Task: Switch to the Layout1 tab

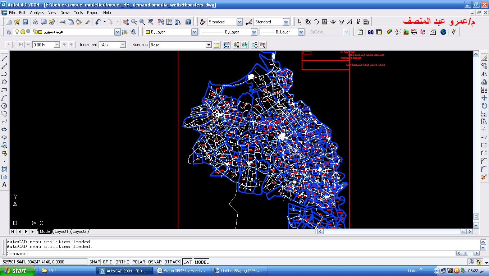Action: point(61,231)
